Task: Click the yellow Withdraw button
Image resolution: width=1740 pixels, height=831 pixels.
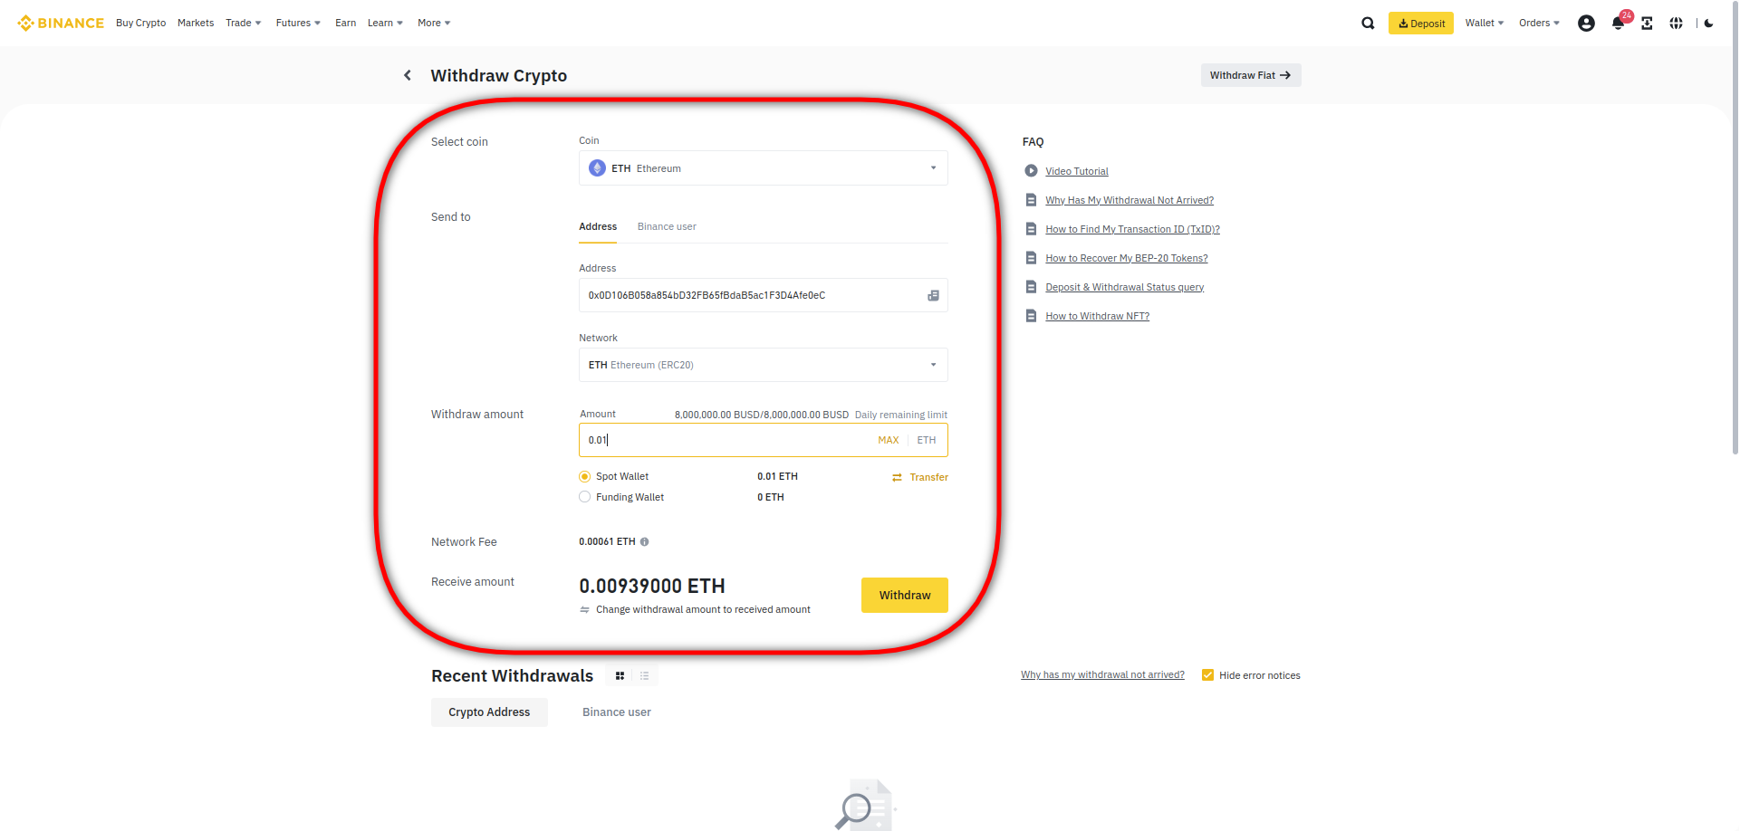Action: [x=905, y=595]
